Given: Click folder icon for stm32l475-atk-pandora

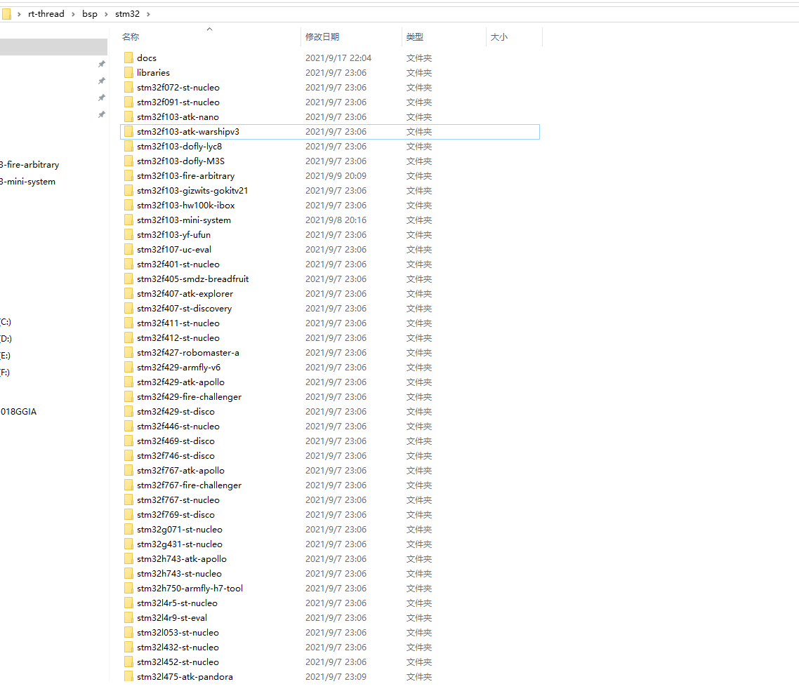Looking at the screenshot, I should point(128,677).
